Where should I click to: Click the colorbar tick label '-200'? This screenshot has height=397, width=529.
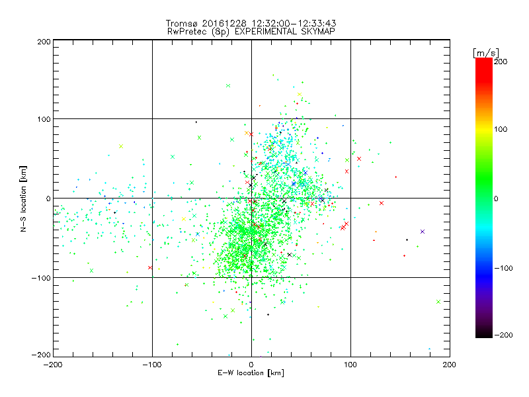pos(503,335)
